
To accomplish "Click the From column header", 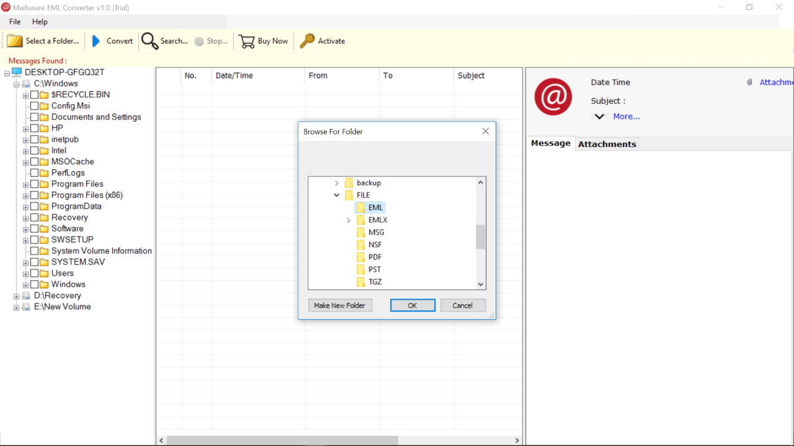I will pos(342,76).
